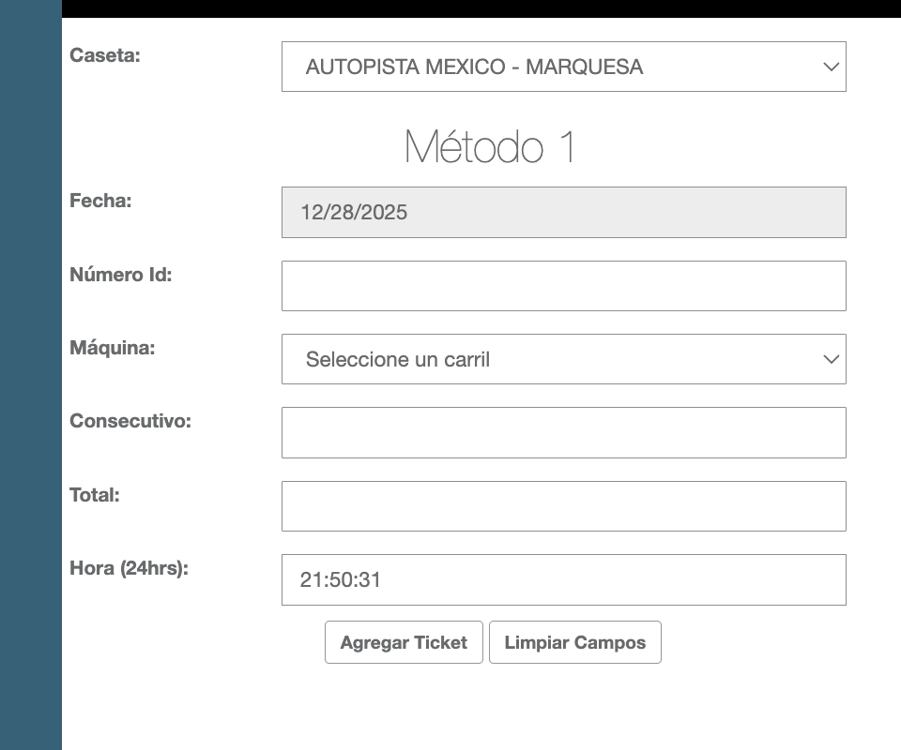Focus the Consecutivo input box
This screenshot has width=901, height=750.
[563, 432]
